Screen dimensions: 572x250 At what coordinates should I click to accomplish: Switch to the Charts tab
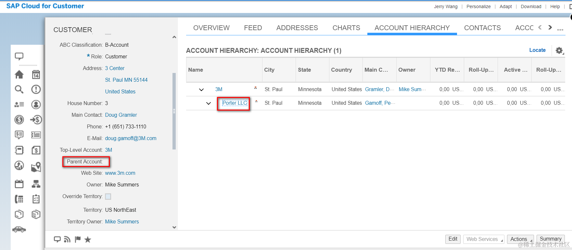[346, 28]
